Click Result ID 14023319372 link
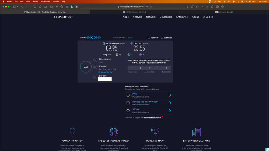Image resolution: width=269 pixels, height=151 pixels. 127,38
